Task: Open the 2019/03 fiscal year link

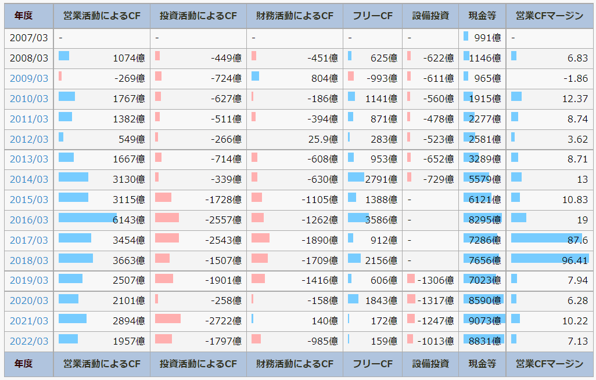Action: (29, 281)
